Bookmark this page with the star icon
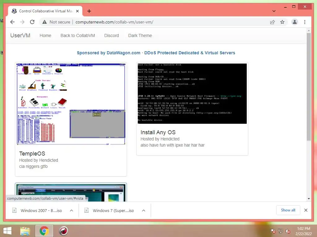This screenshot has height=237, width=317. 282,22
